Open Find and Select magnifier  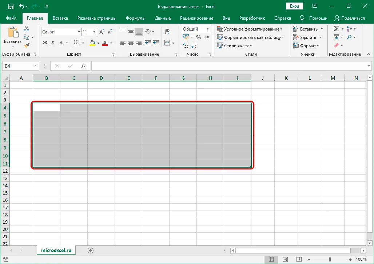(x=349, y=37)
